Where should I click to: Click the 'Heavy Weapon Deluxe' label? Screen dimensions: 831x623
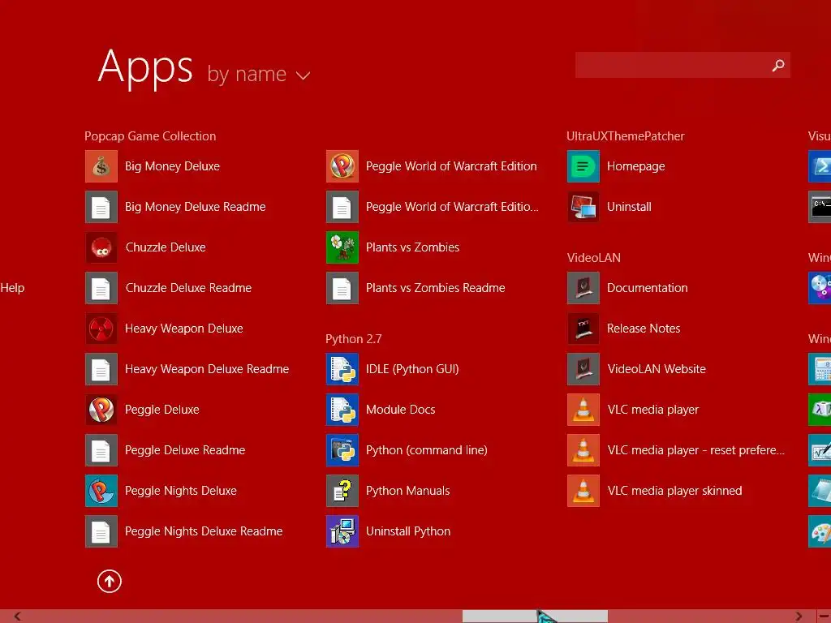(184, 329)
